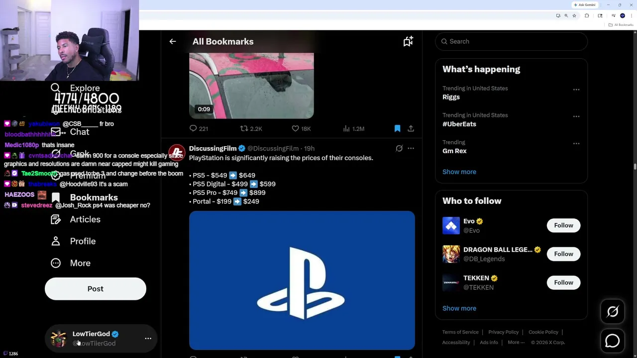637x358 pixels.
Task: Go back using the arrow beside All Bookmarks
Action: click(x=173, y=42)
